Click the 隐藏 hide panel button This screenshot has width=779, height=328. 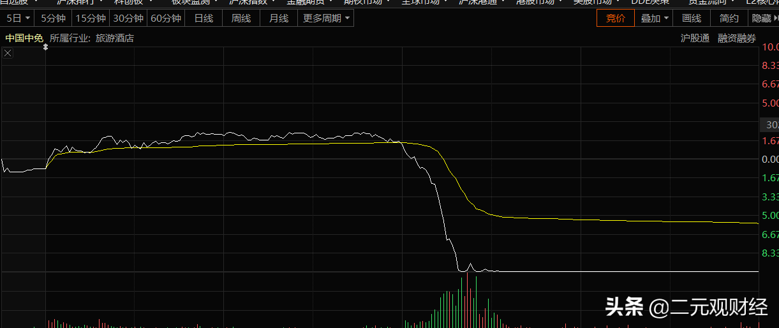click(x=764, y=19)
